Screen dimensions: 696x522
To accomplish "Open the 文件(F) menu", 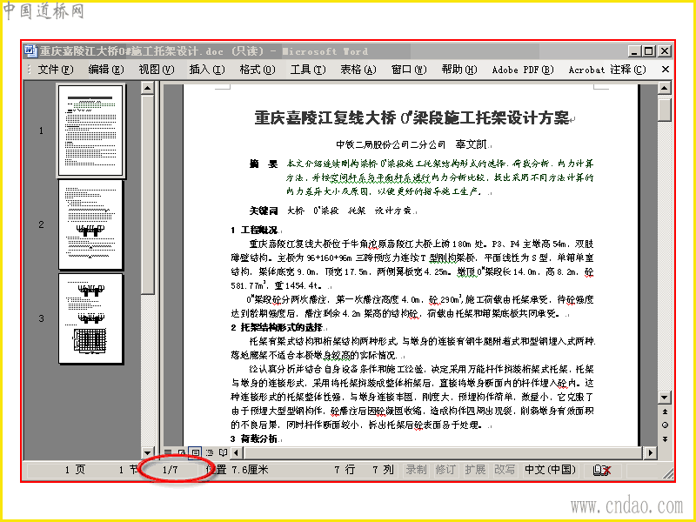I will coord(56,70).
